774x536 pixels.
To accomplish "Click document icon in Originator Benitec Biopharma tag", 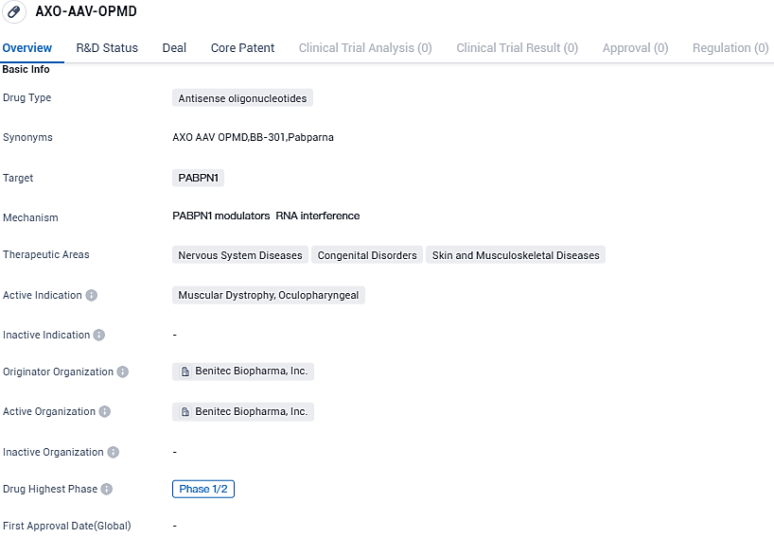I will [x=185, y=372].
